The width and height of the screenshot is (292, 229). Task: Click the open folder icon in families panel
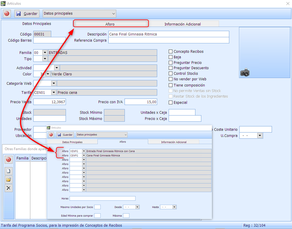tap(9, 180)
